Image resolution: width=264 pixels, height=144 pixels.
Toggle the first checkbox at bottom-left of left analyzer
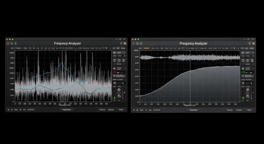8,110
